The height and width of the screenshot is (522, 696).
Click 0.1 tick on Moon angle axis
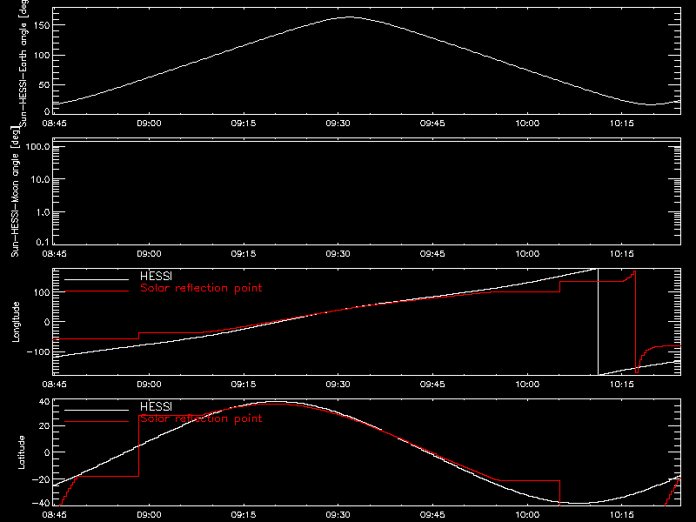43,242
